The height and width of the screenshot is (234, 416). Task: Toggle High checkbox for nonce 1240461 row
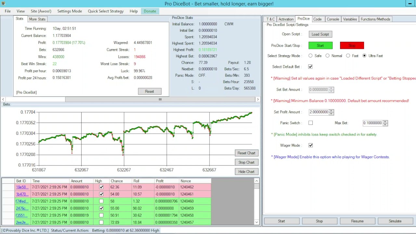click(101, 194)
